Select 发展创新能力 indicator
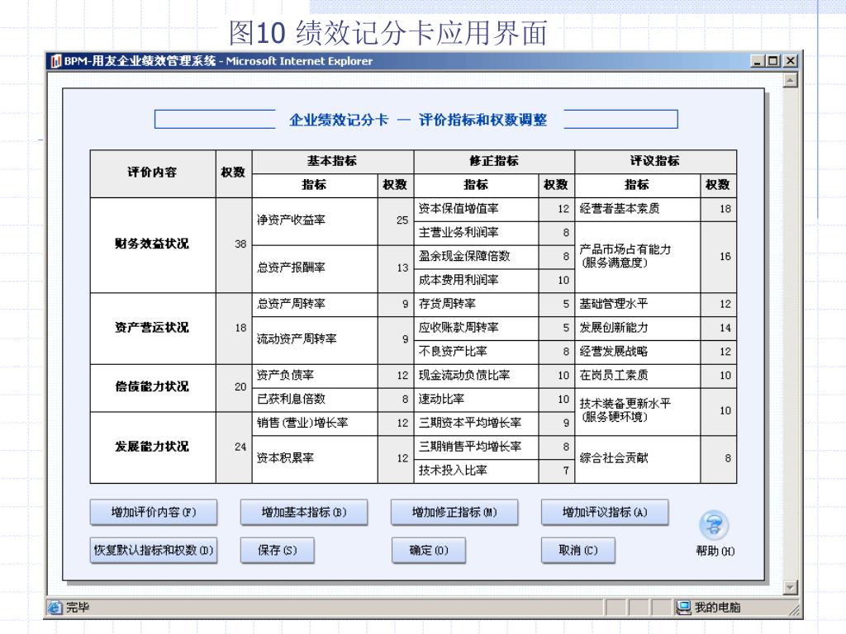 coord(637,328)
